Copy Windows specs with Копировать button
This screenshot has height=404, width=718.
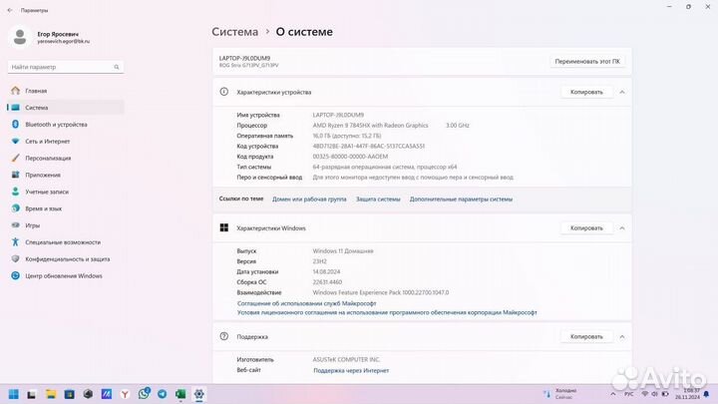coord(586,228)
